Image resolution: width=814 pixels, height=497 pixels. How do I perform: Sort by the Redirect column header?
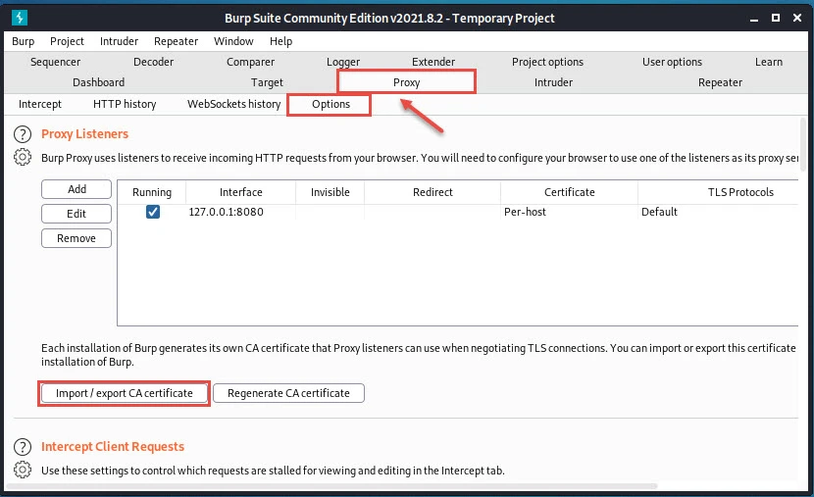click(x=432, y=192)
